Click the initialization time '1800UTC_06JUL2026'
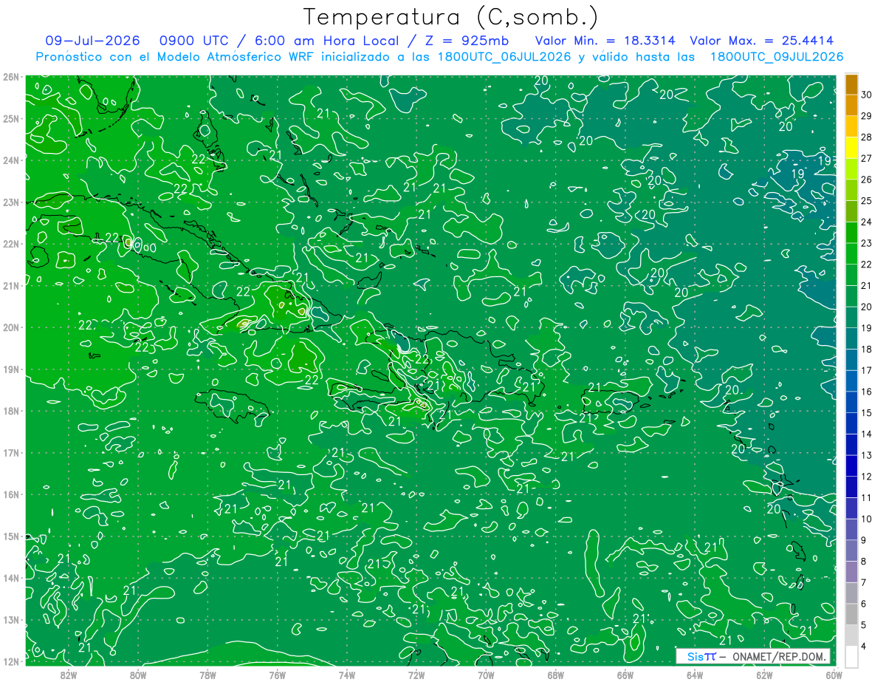Image resolution: width=886 pixels, height=685 pixels. click(x=504, y=57)
